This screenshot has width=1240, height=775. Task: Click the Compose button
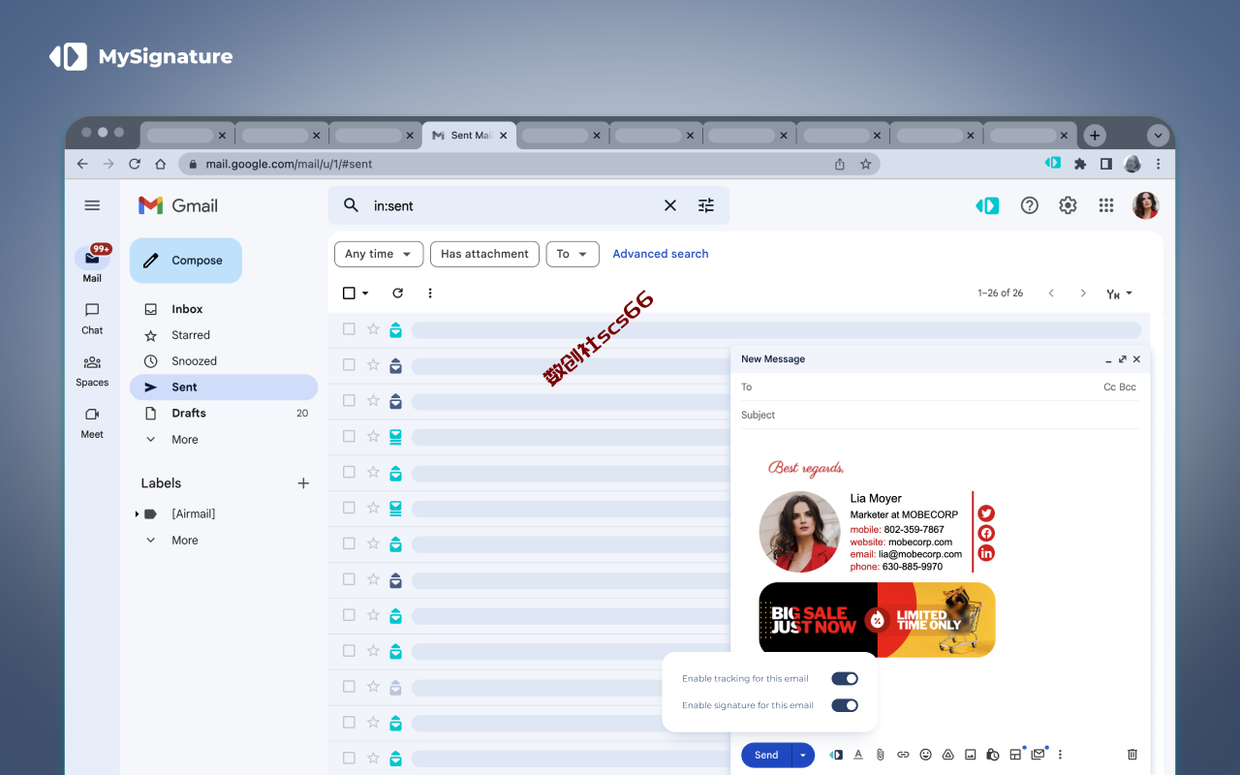pyautogui.click(x=186, y=261)
